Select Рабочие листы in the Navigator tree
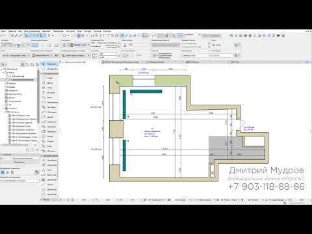Screen dimensions: 312x234 pos(14,94)
